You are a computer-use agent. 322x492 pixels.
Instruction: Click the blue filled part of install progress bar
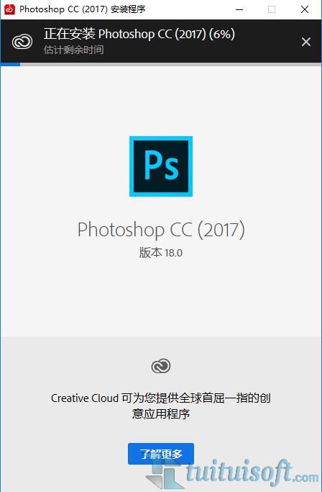(x=10, y=64)
